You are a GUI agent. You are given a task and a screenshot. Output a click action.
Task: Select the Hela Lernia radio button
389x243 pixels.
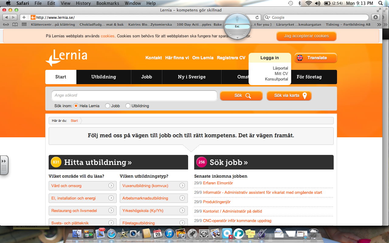click(76, 106)
